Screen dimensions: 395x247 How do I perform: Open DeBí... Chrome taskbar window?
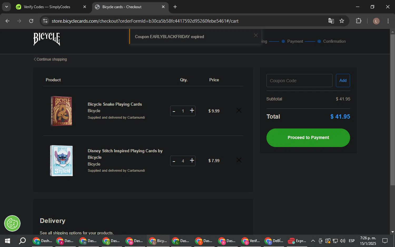point(274,241)
